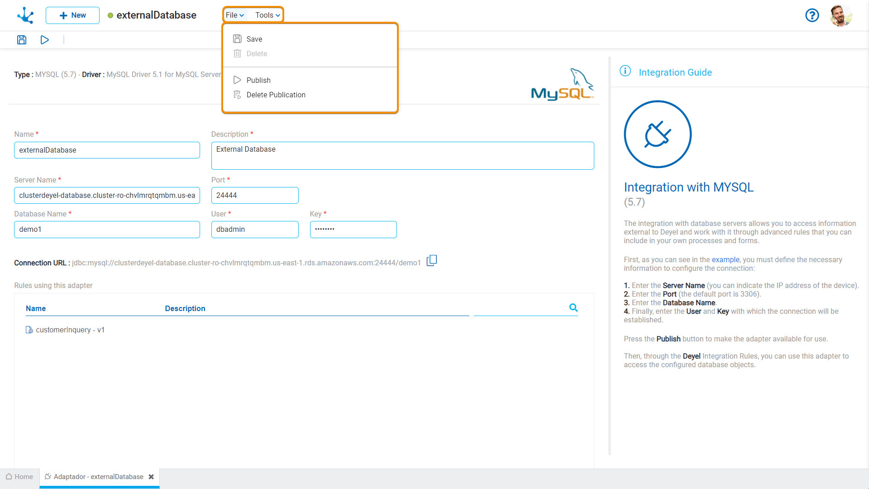Expand the File dropdown menu
Viewport: 869px width, 489px height.
click(235, 15)
